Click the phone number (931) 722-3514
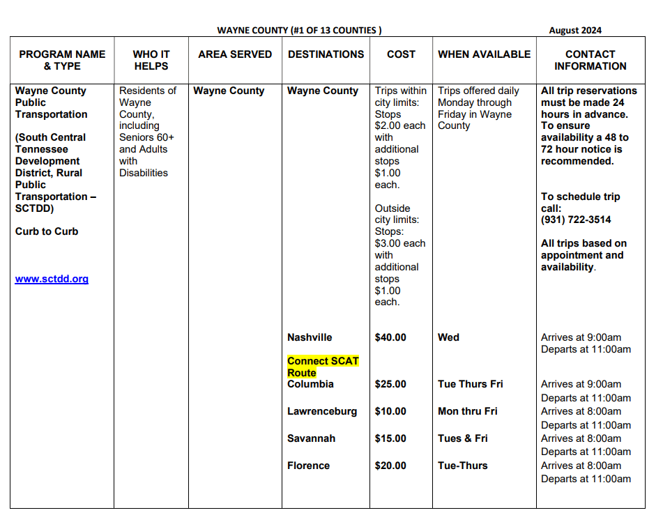This screenshot has height=522, width=663. click(x=576, y=220)
